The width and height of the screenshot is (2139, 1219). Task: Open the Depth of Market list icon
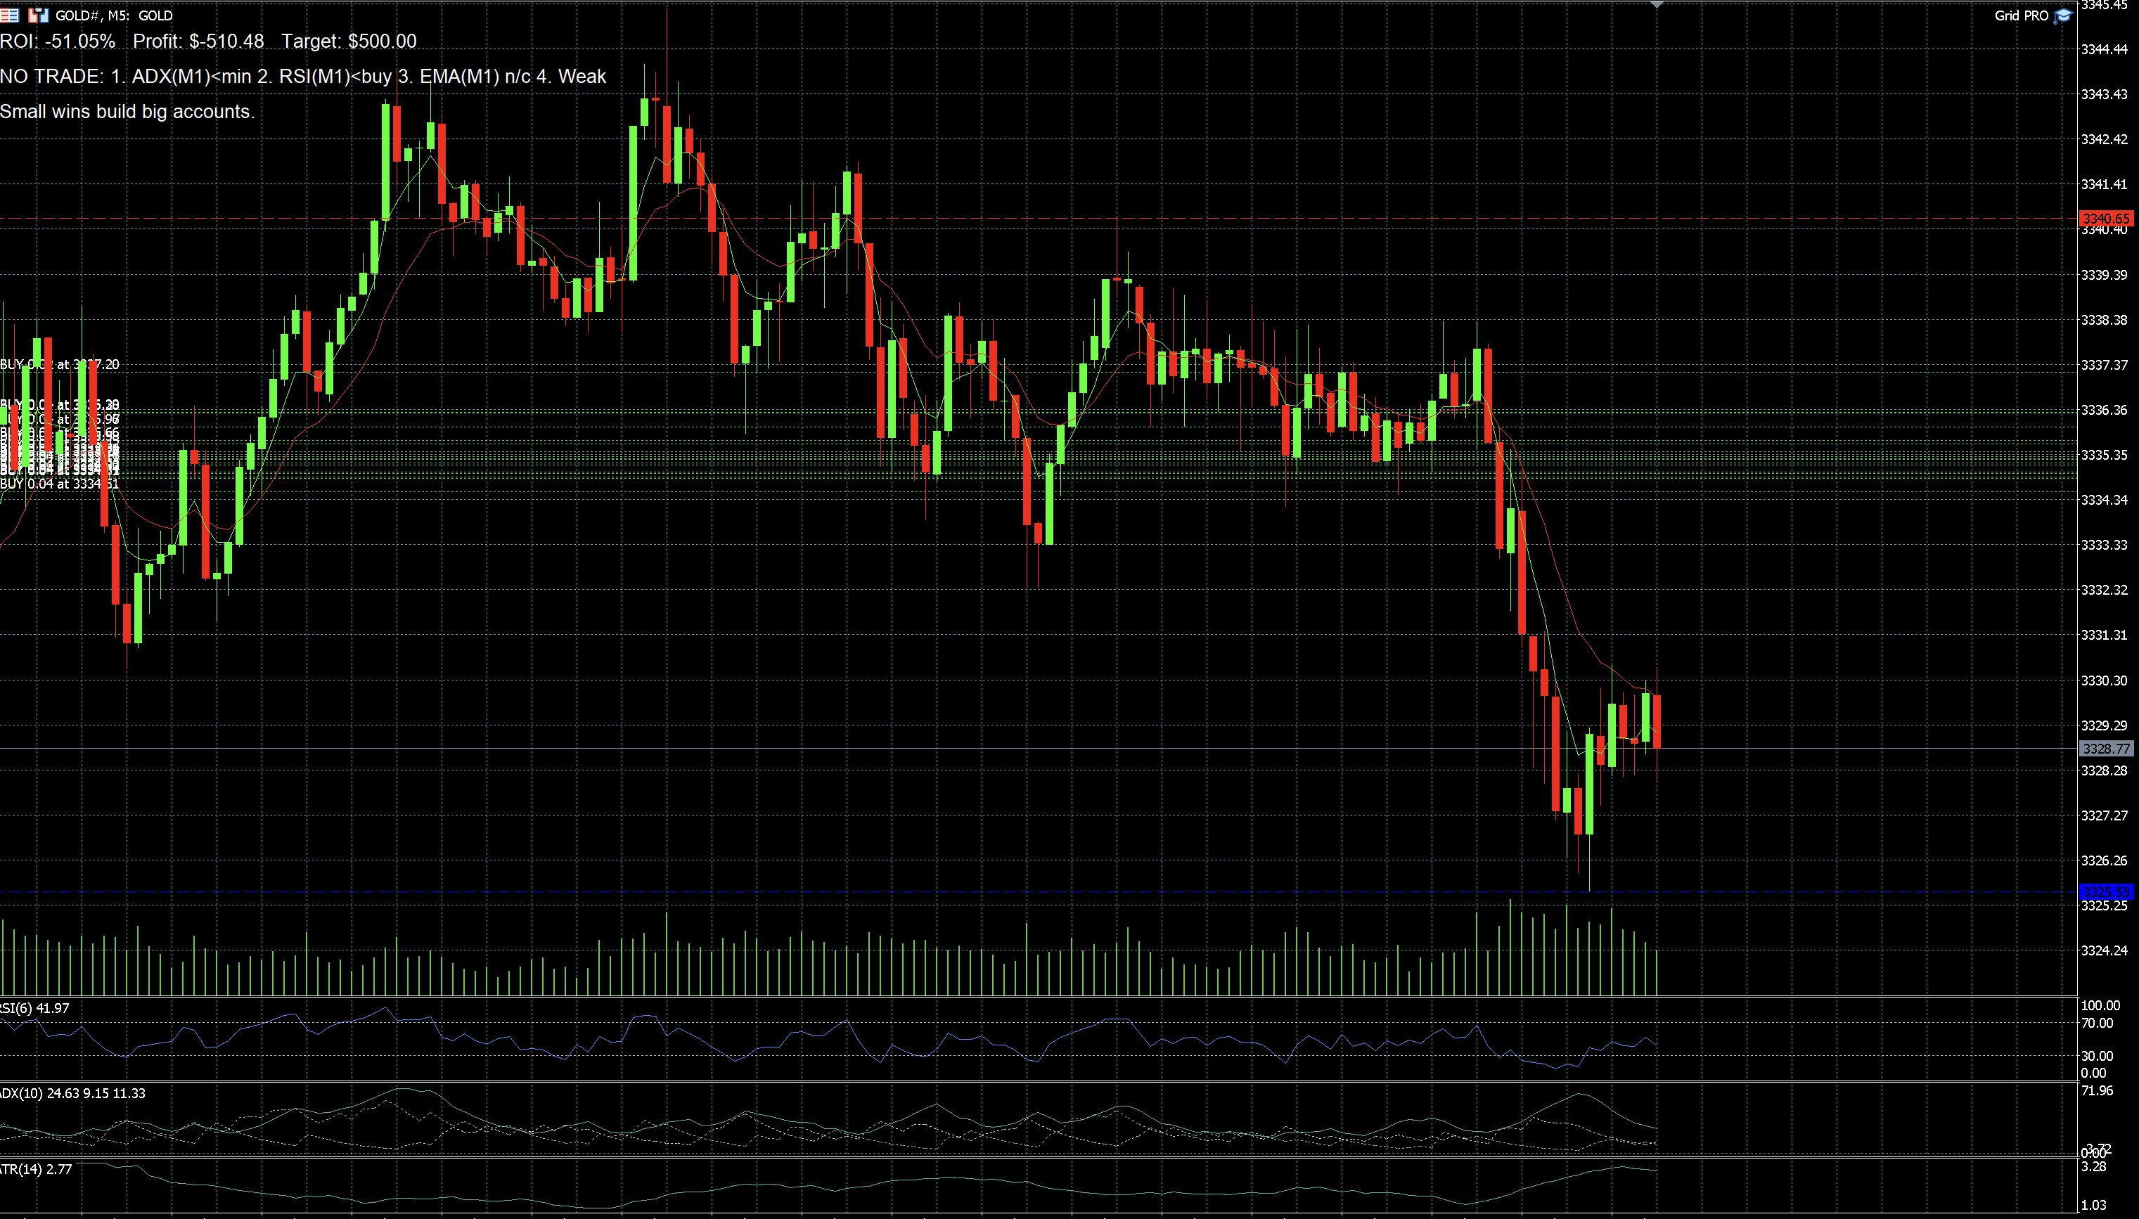click(9, 15)
